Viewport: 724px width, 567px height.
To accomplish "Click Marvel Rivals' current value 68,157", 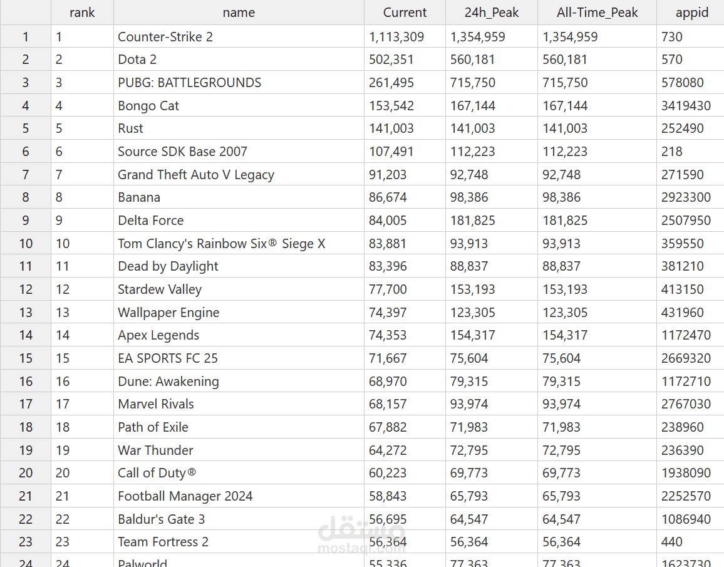I will (388, 404).
